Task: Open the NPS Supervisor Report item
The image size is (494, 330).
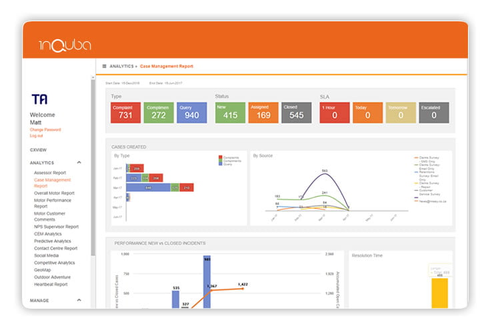Action: click(x=56, y=226)
